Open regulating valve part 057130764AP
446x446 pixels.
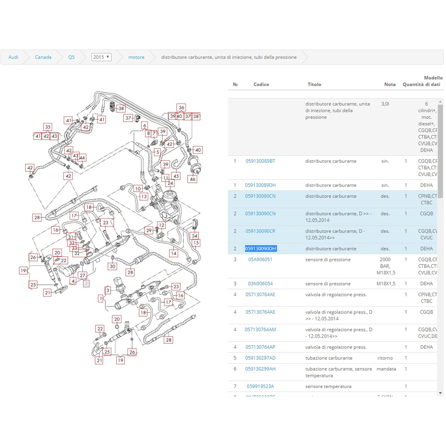click(260, 347)
